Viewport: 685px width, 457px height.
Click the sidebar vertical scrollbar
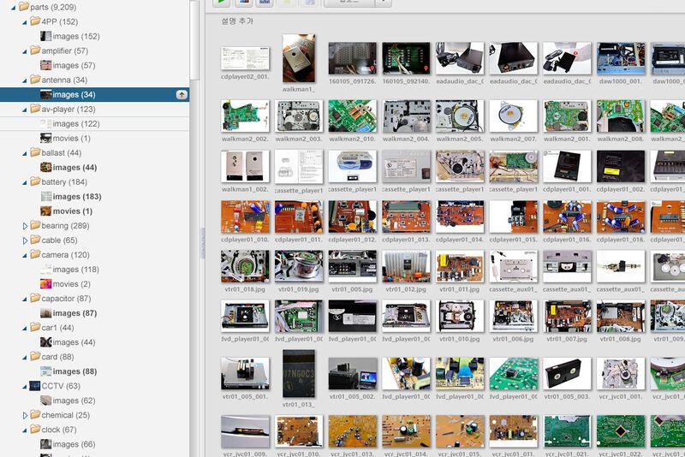pos(194,257)
